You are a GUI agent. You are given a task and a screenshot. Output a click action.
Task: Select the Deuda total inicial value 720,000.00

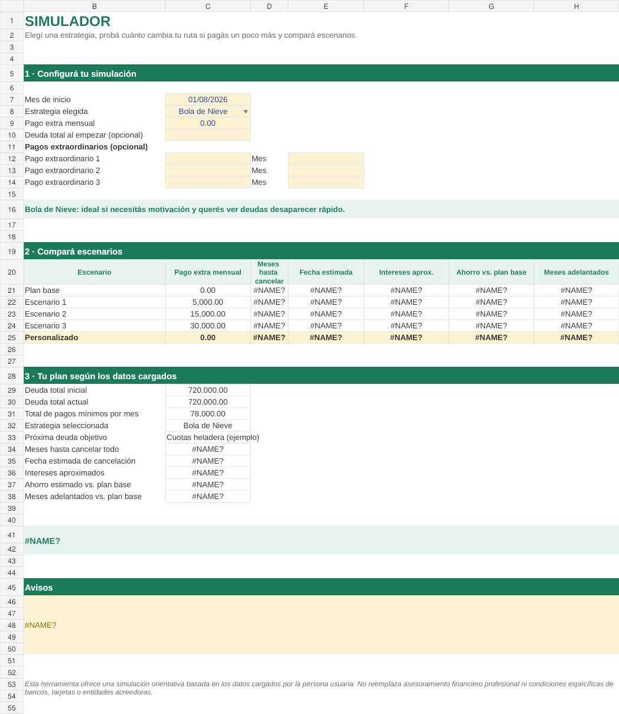[208, 390]
